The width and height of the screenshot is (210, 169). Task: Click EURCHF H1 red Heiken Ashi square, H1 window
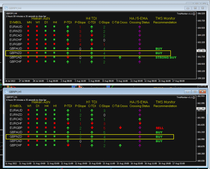54,123
